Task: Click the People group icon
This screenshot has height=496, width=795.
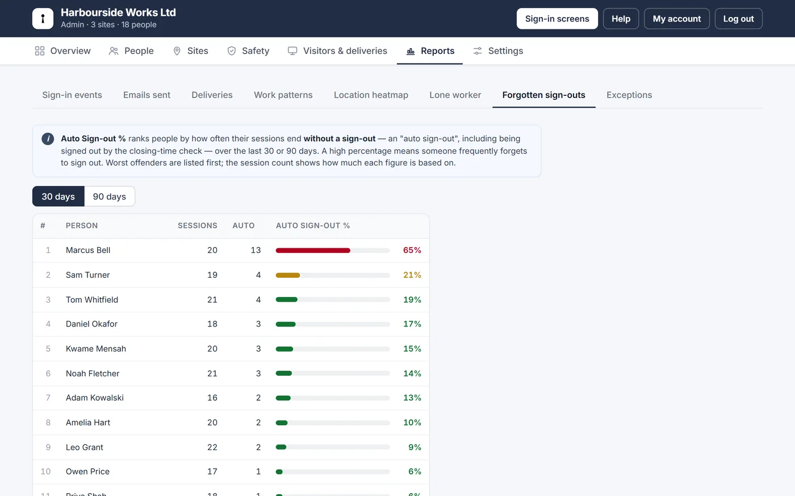Action: click(x=114, y=51)
